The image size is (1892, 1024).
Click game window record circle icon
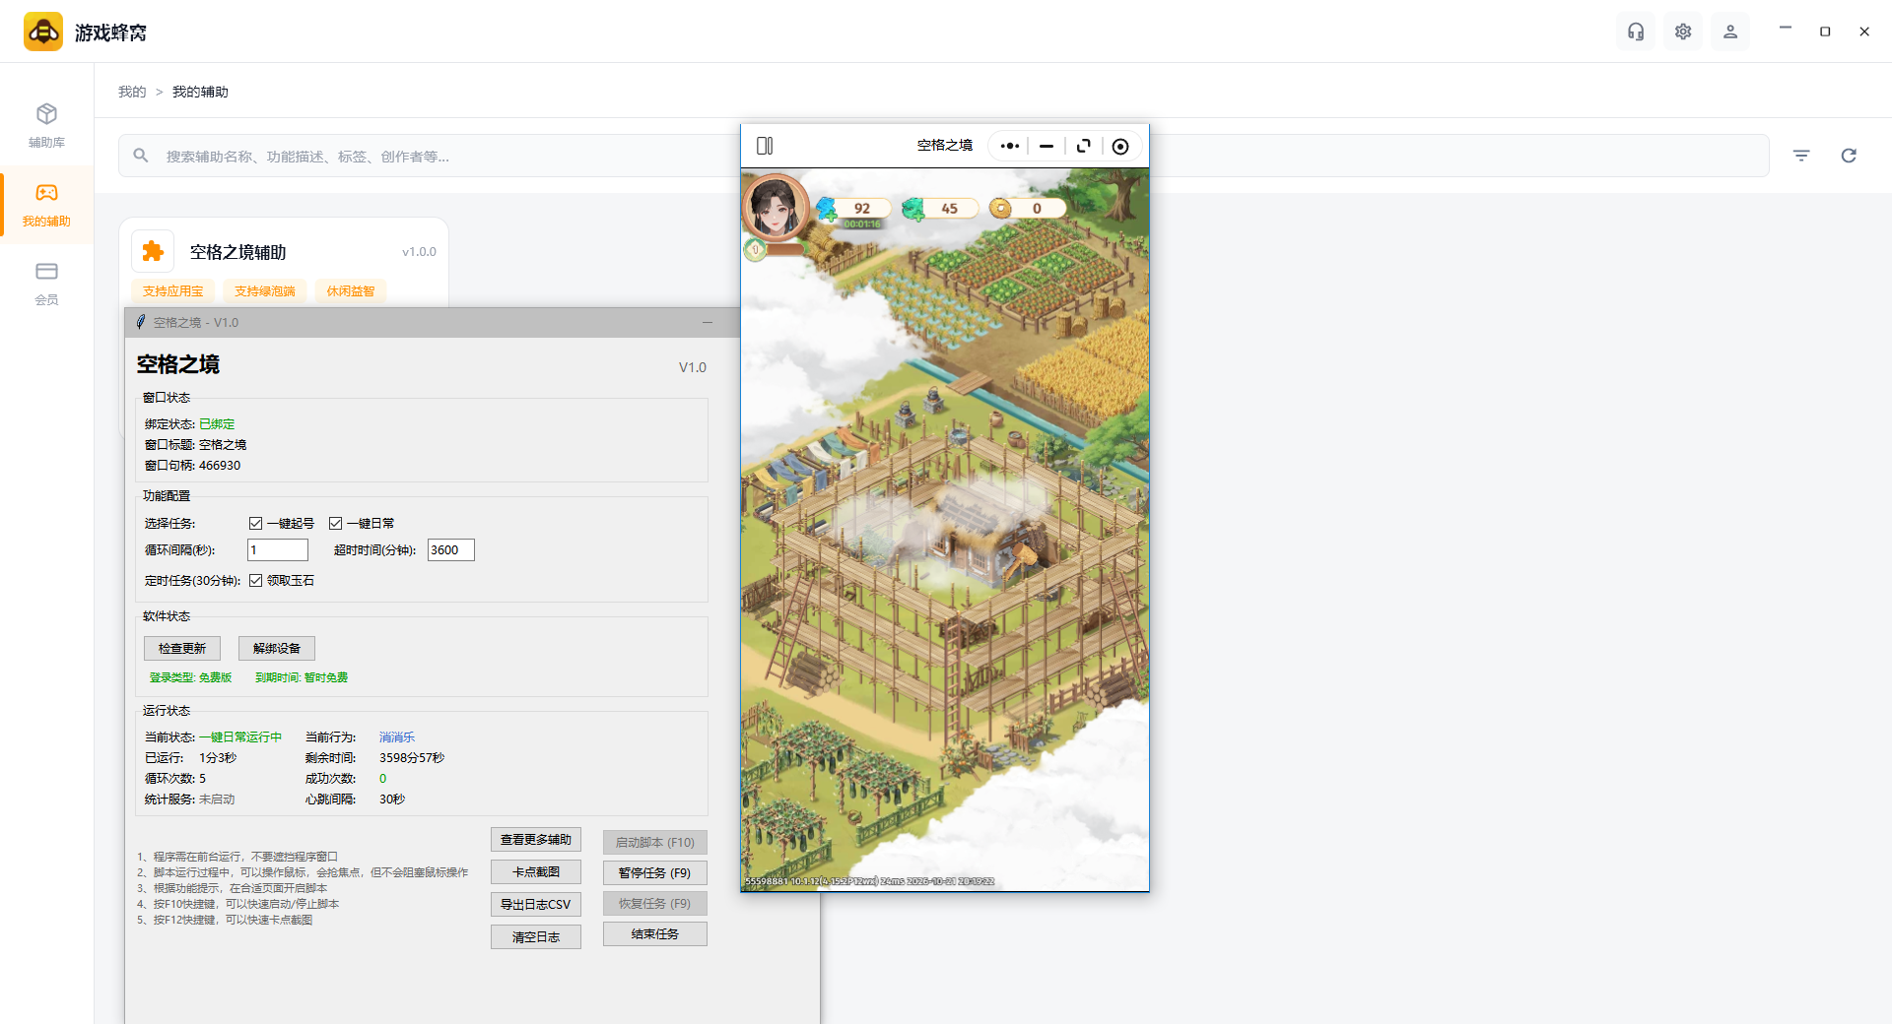[x=1120, y=147]
